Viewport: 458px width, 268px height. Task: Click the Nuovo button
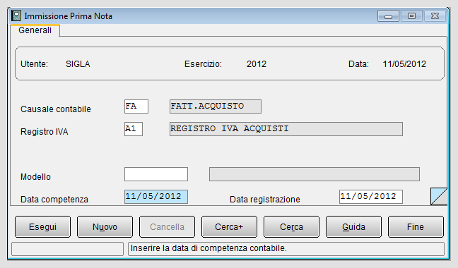coord(105,226)
